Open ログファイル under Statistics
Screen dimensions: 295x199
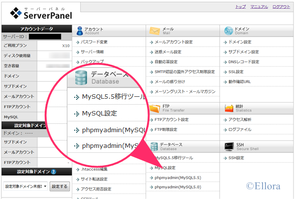240,130
